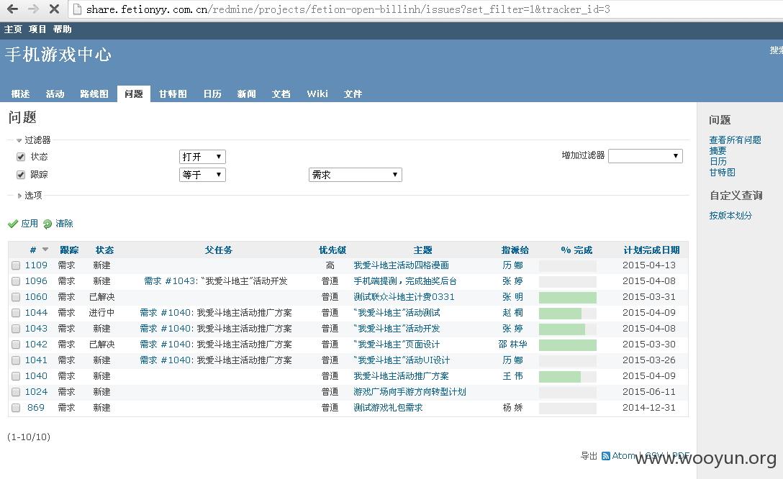Open the 文档 tab
The height and width of the screenshot is (479, 783).
tap(281, 93)
